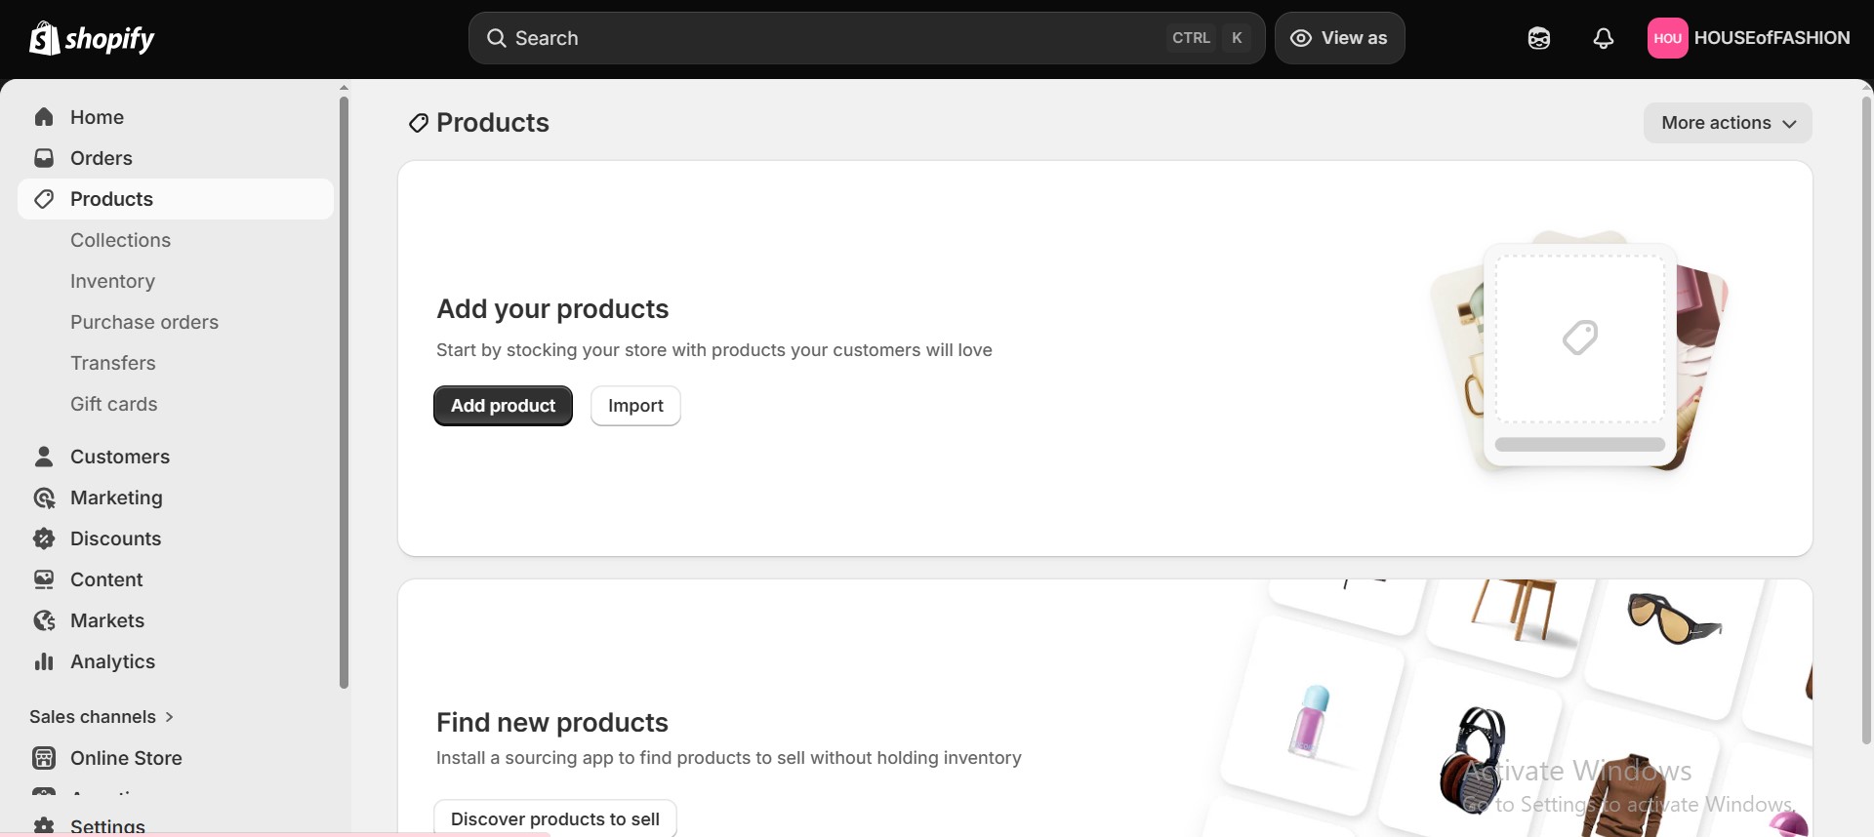Open the HOUSEofFASHION account menu
Viewport: 1874px width, 837px height.
1749,38
